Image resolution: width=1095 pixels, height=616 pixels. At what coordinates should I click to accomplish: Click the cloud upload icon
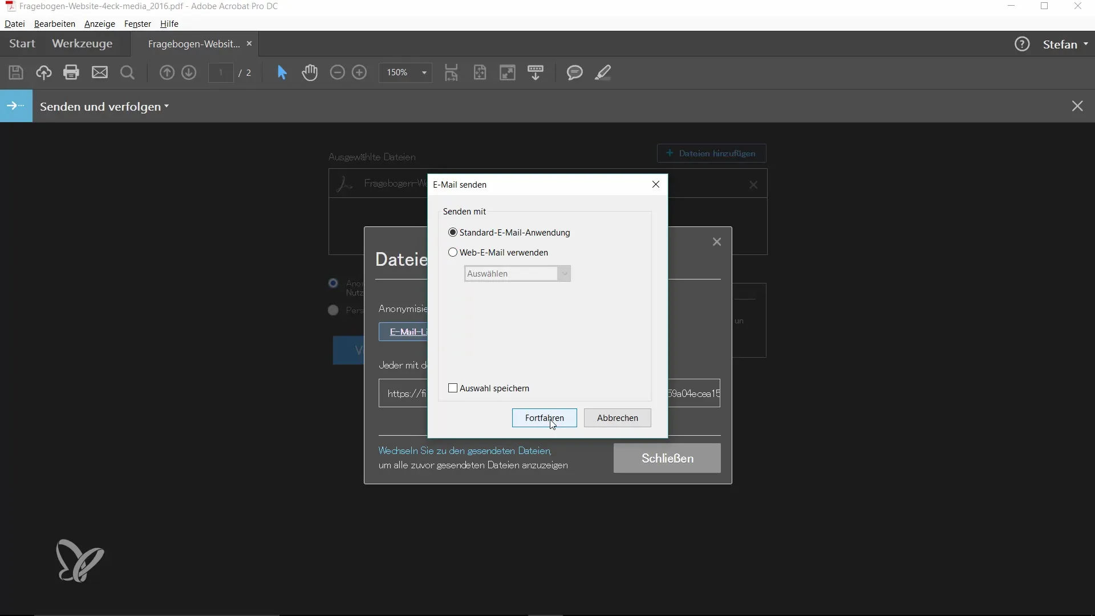[44, 72]
